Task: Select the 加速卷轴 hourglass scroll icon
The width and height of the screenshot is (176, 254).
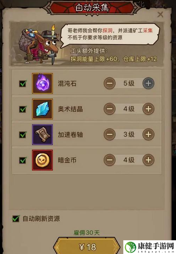Action: coord(43,135)
